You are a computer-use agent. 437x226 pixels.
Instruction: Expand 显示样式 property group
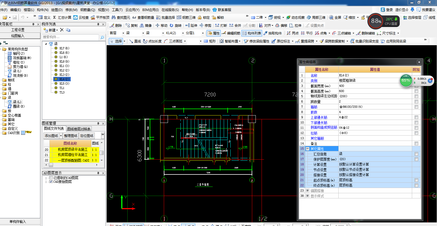307,196
